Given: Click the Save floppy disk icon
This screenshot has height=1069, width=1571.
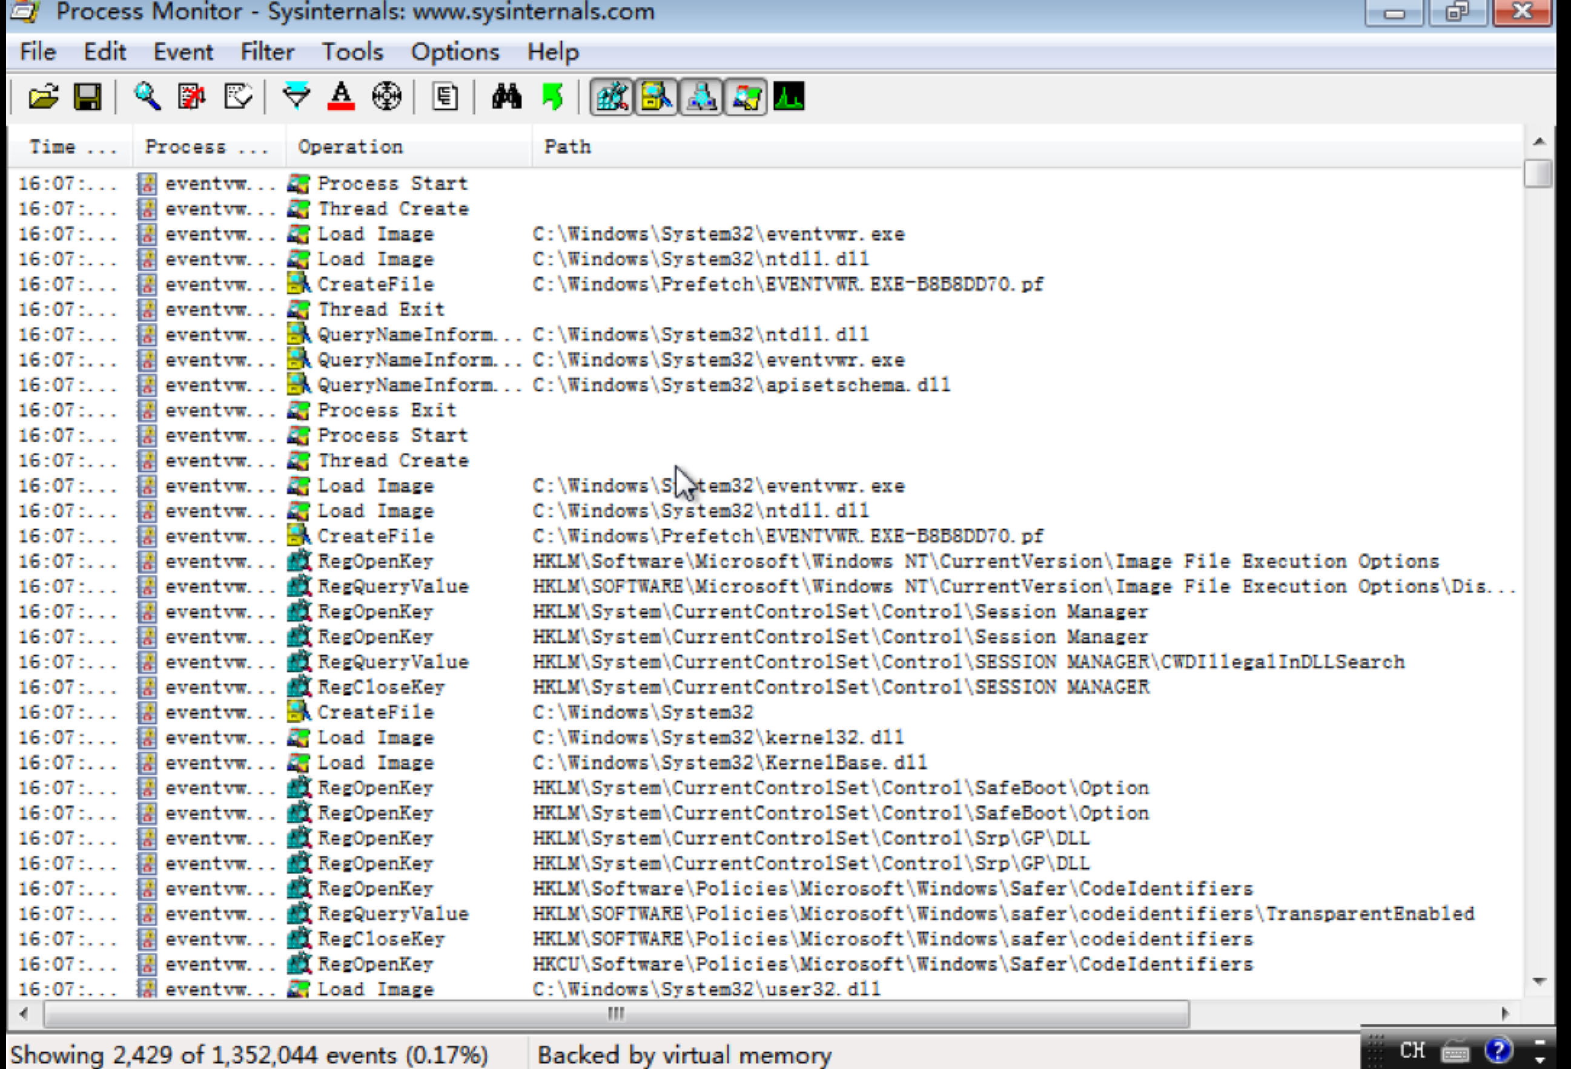Looking at the screenshot, I should pyautogui.click(x=87, y=97).
